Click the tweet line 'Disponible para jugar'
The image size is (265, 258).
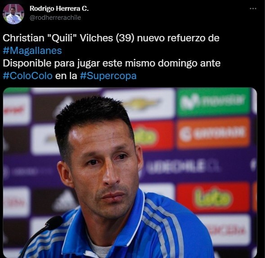pos(112,63)
